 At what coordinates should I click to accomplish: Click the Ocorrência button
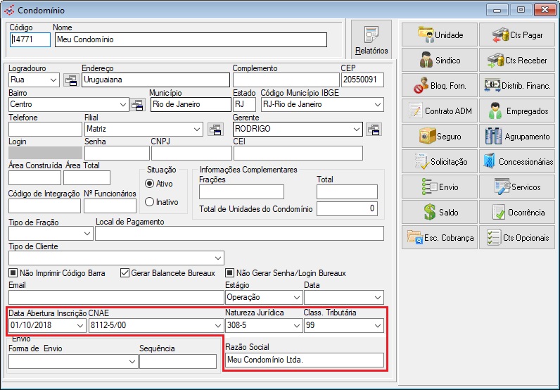(517, 212)
